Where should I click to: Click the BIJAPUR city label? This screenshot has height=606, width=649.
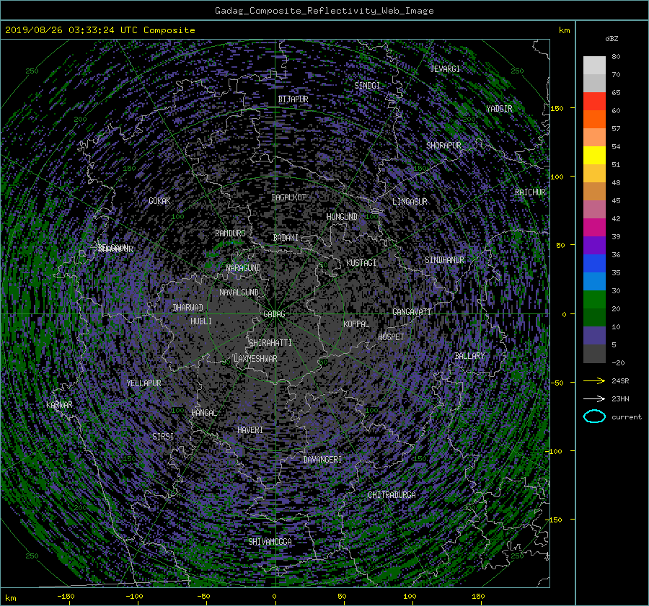(x=293, y=99)
